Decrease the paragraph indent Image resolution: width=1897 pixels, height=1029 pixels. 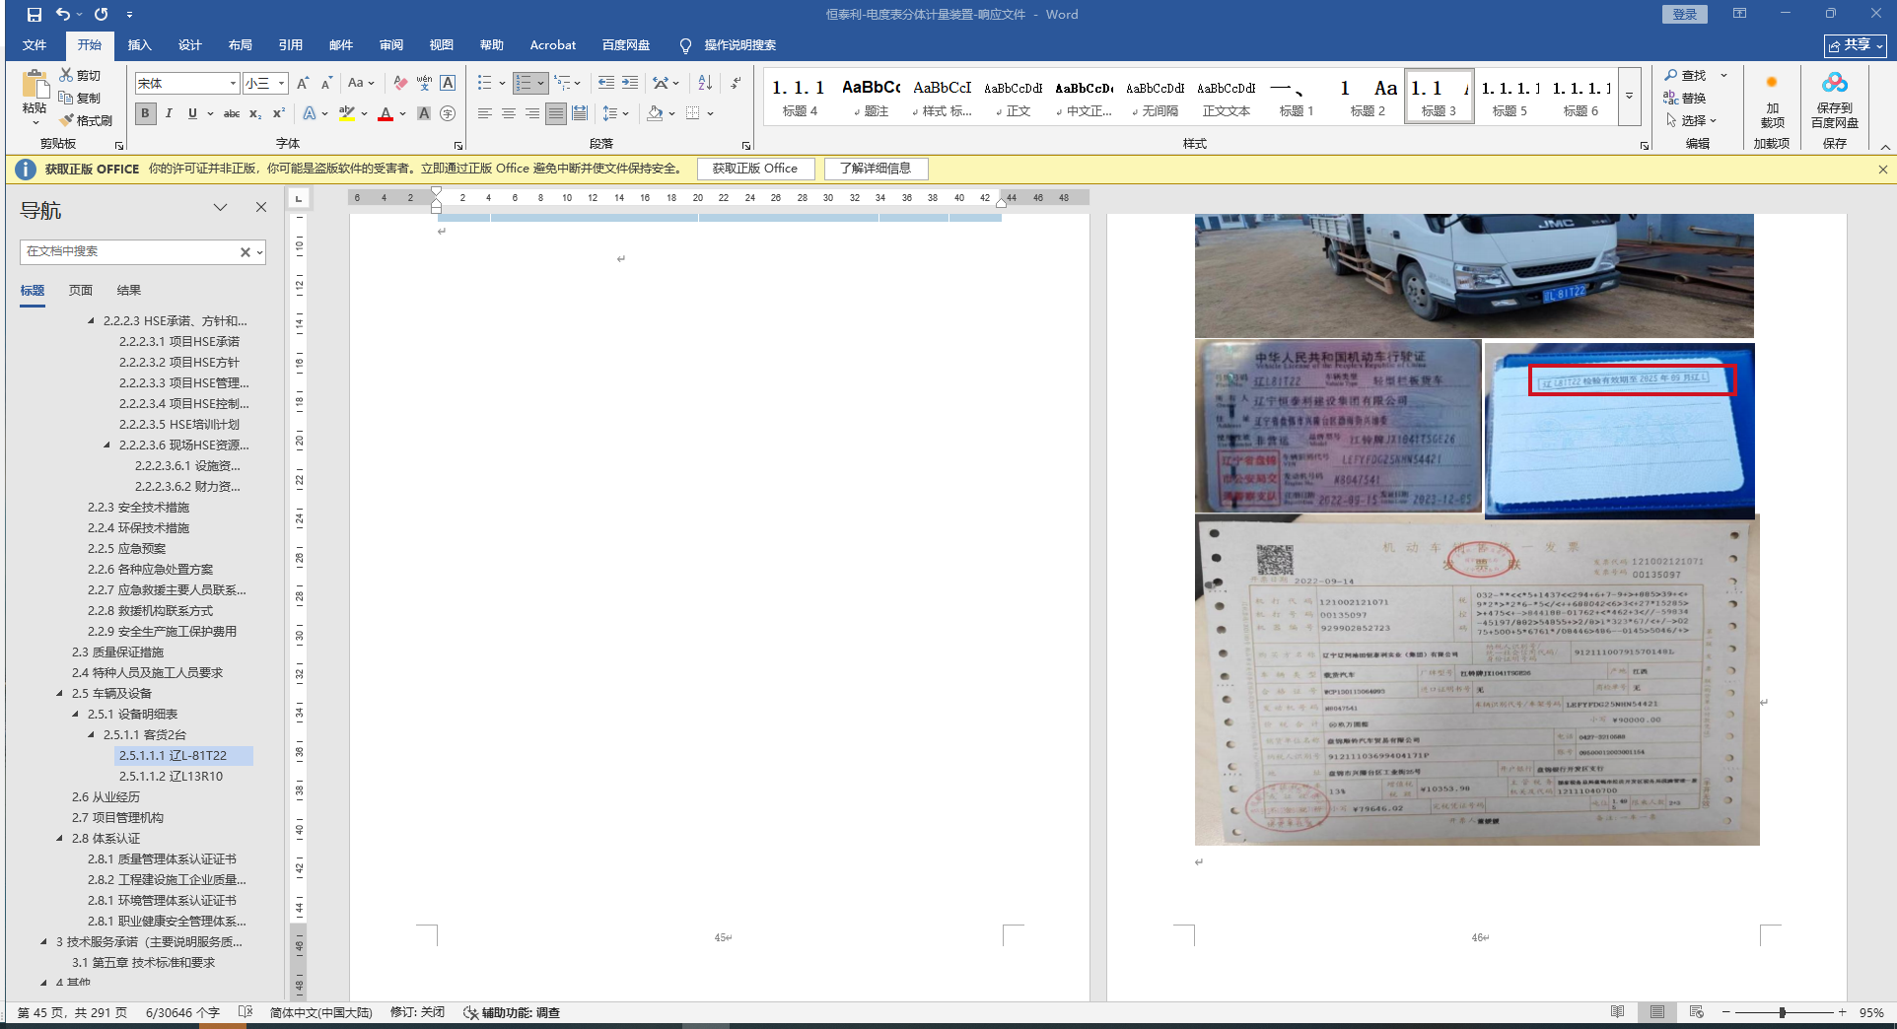605,84
